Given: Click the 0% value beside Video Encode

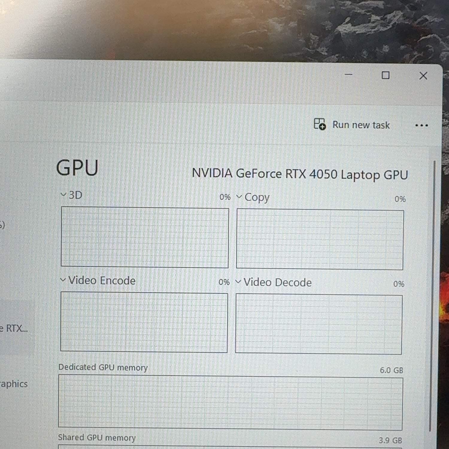Looking at the screenshot, I should pos(224,282).
